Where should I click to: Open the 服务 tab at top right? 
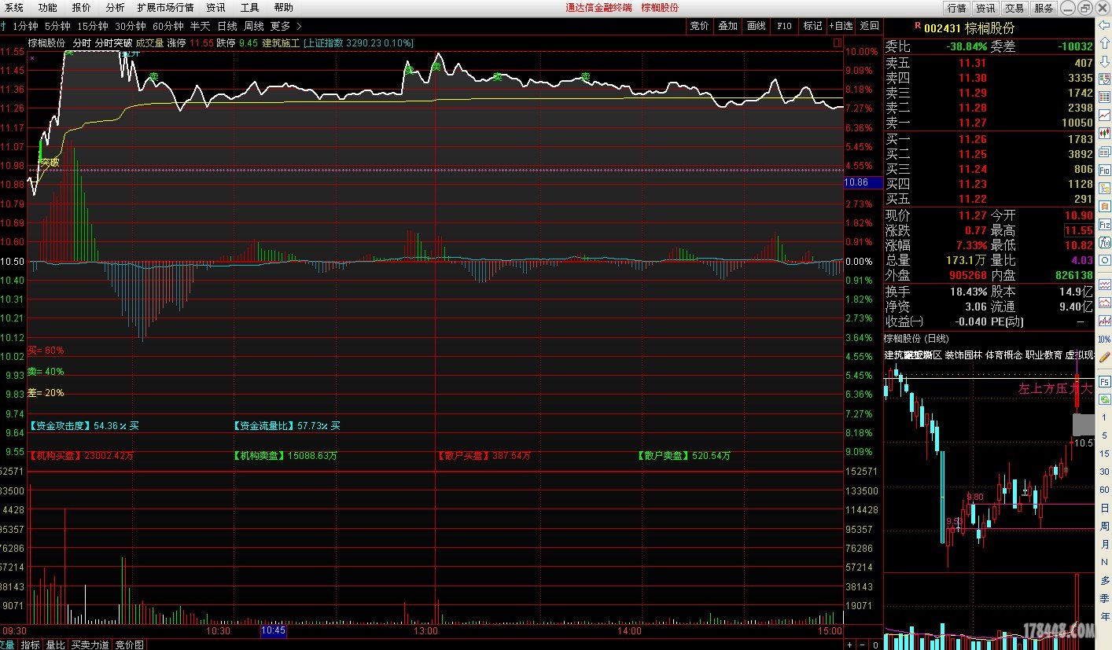[1044, 8]
